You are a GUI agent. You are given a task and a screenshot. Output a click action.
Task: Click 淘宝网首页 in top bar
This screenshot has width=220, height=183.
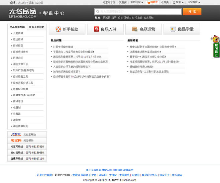(109, 2)
